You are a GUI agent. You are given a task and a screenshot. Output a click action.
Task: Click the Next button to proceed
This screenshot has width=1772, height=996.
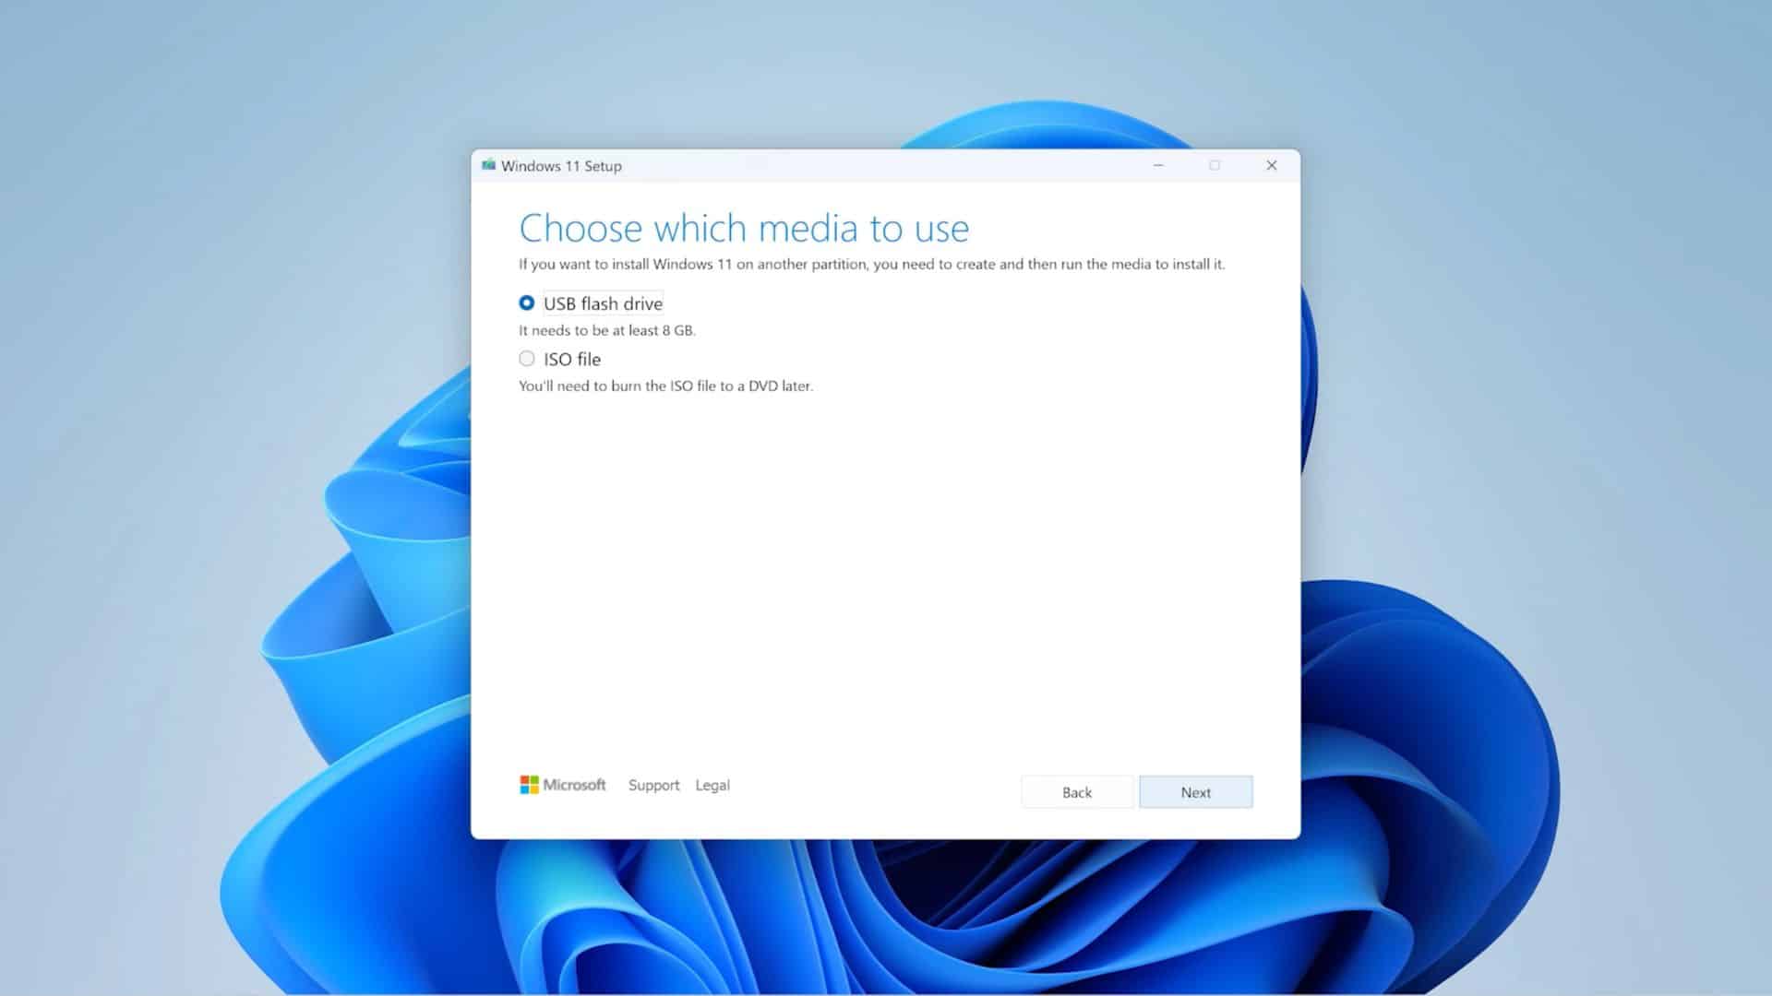pos(1196,791)
